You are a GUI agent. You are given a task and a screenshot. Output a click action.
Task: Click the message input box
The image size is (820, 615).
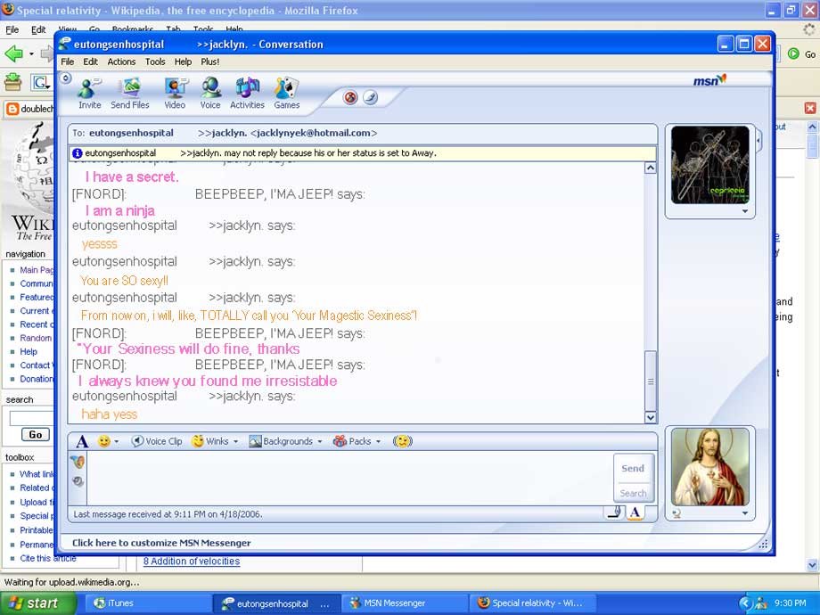349,478
